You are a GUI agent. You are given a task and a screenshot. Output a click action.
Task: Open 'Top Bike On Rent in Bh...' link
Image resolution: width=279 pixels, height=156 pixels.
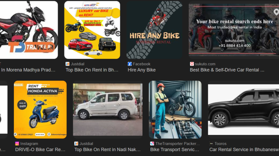(x=92, y=70)
